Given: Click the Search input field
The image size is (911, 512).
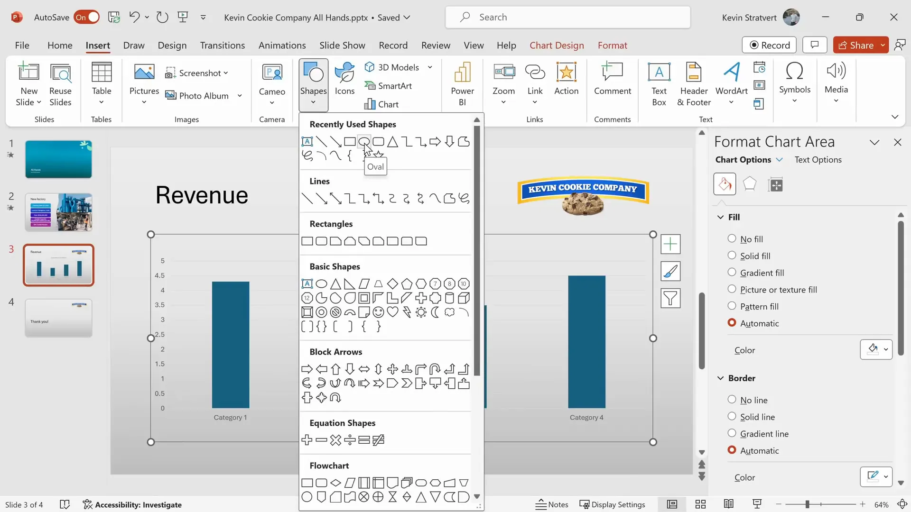Looking at the screenshot, I should 567,18.
